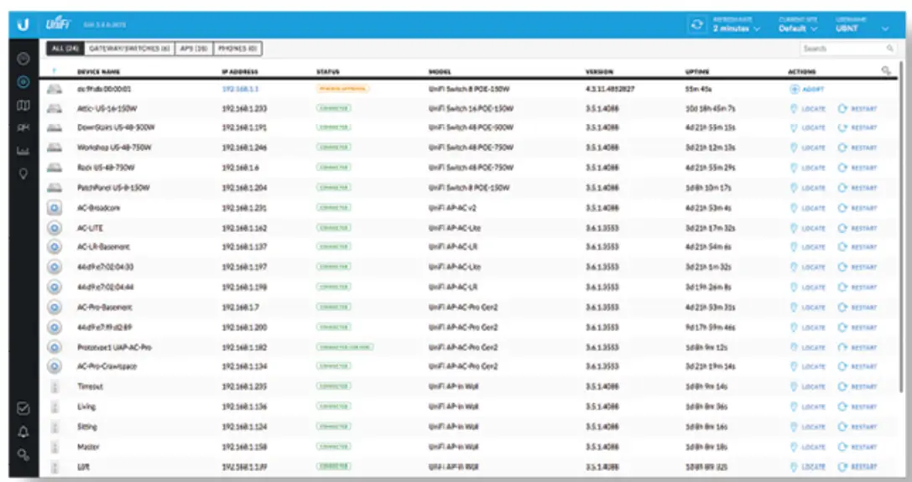Restart the Master in-wall AP
The height and width of the screenshot is (482, 912).
(857, 447)
